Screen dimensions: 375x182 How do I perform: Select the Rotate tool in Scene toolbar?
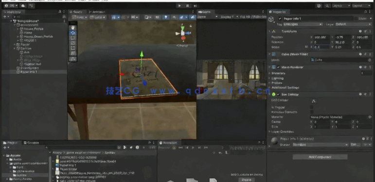pyautogui.click(x=72, y=38)
